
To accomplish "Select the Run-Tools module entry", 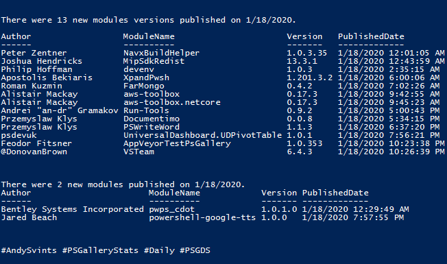I will (x=146, y=110).
